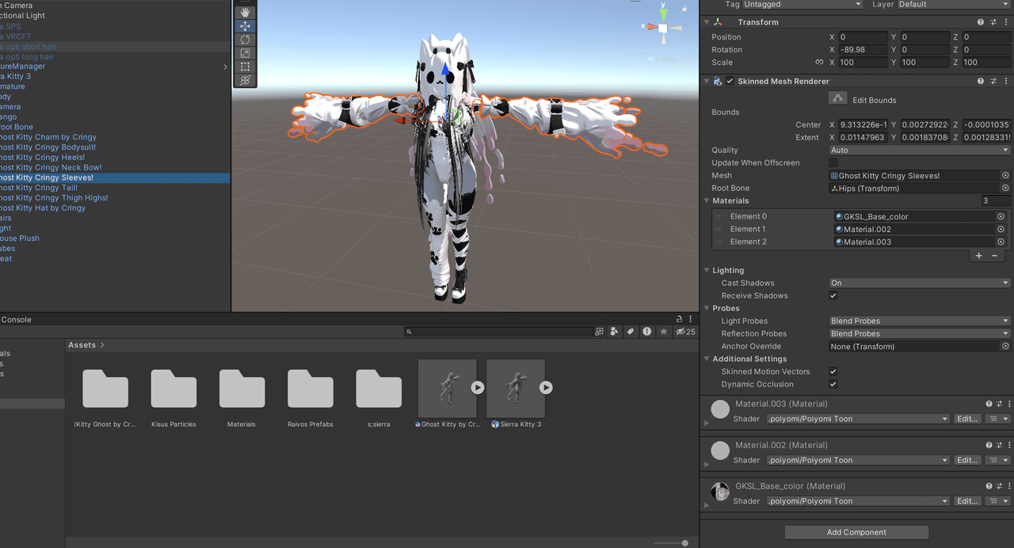Select the Rect transform tool

coord(245,67)
